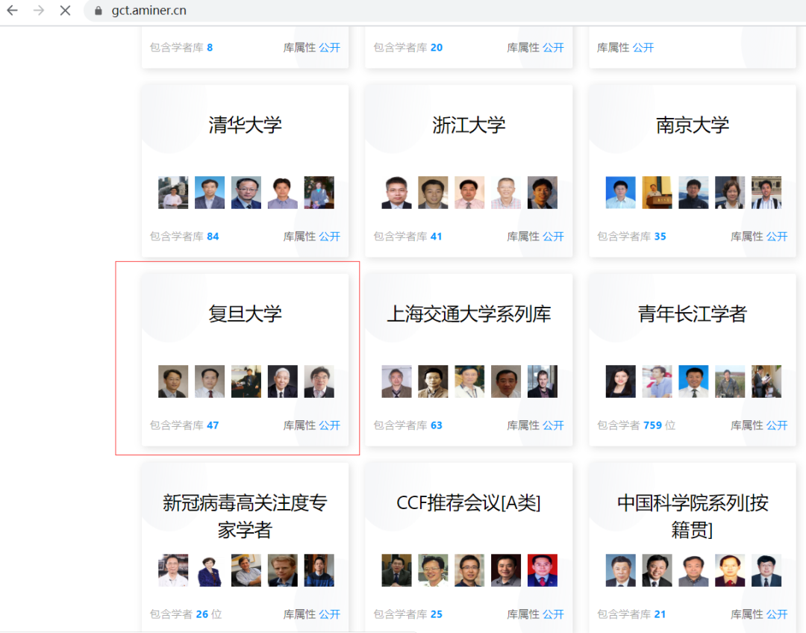Viewport: 806px width, 633px height.
Task: Click scholar count 47 in 复旦大学 card
Action: click(x=213, y=425)
